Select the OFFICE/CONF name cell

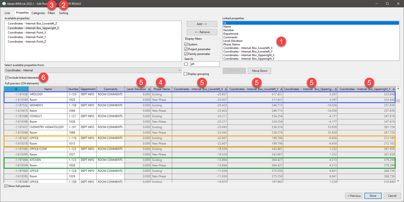48,149
